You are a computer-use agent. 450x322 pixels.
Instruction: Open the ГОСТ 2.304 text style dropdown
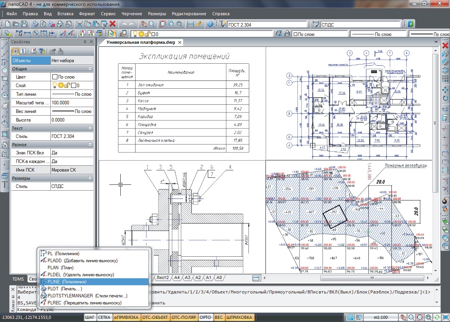(x=267, y=25)
